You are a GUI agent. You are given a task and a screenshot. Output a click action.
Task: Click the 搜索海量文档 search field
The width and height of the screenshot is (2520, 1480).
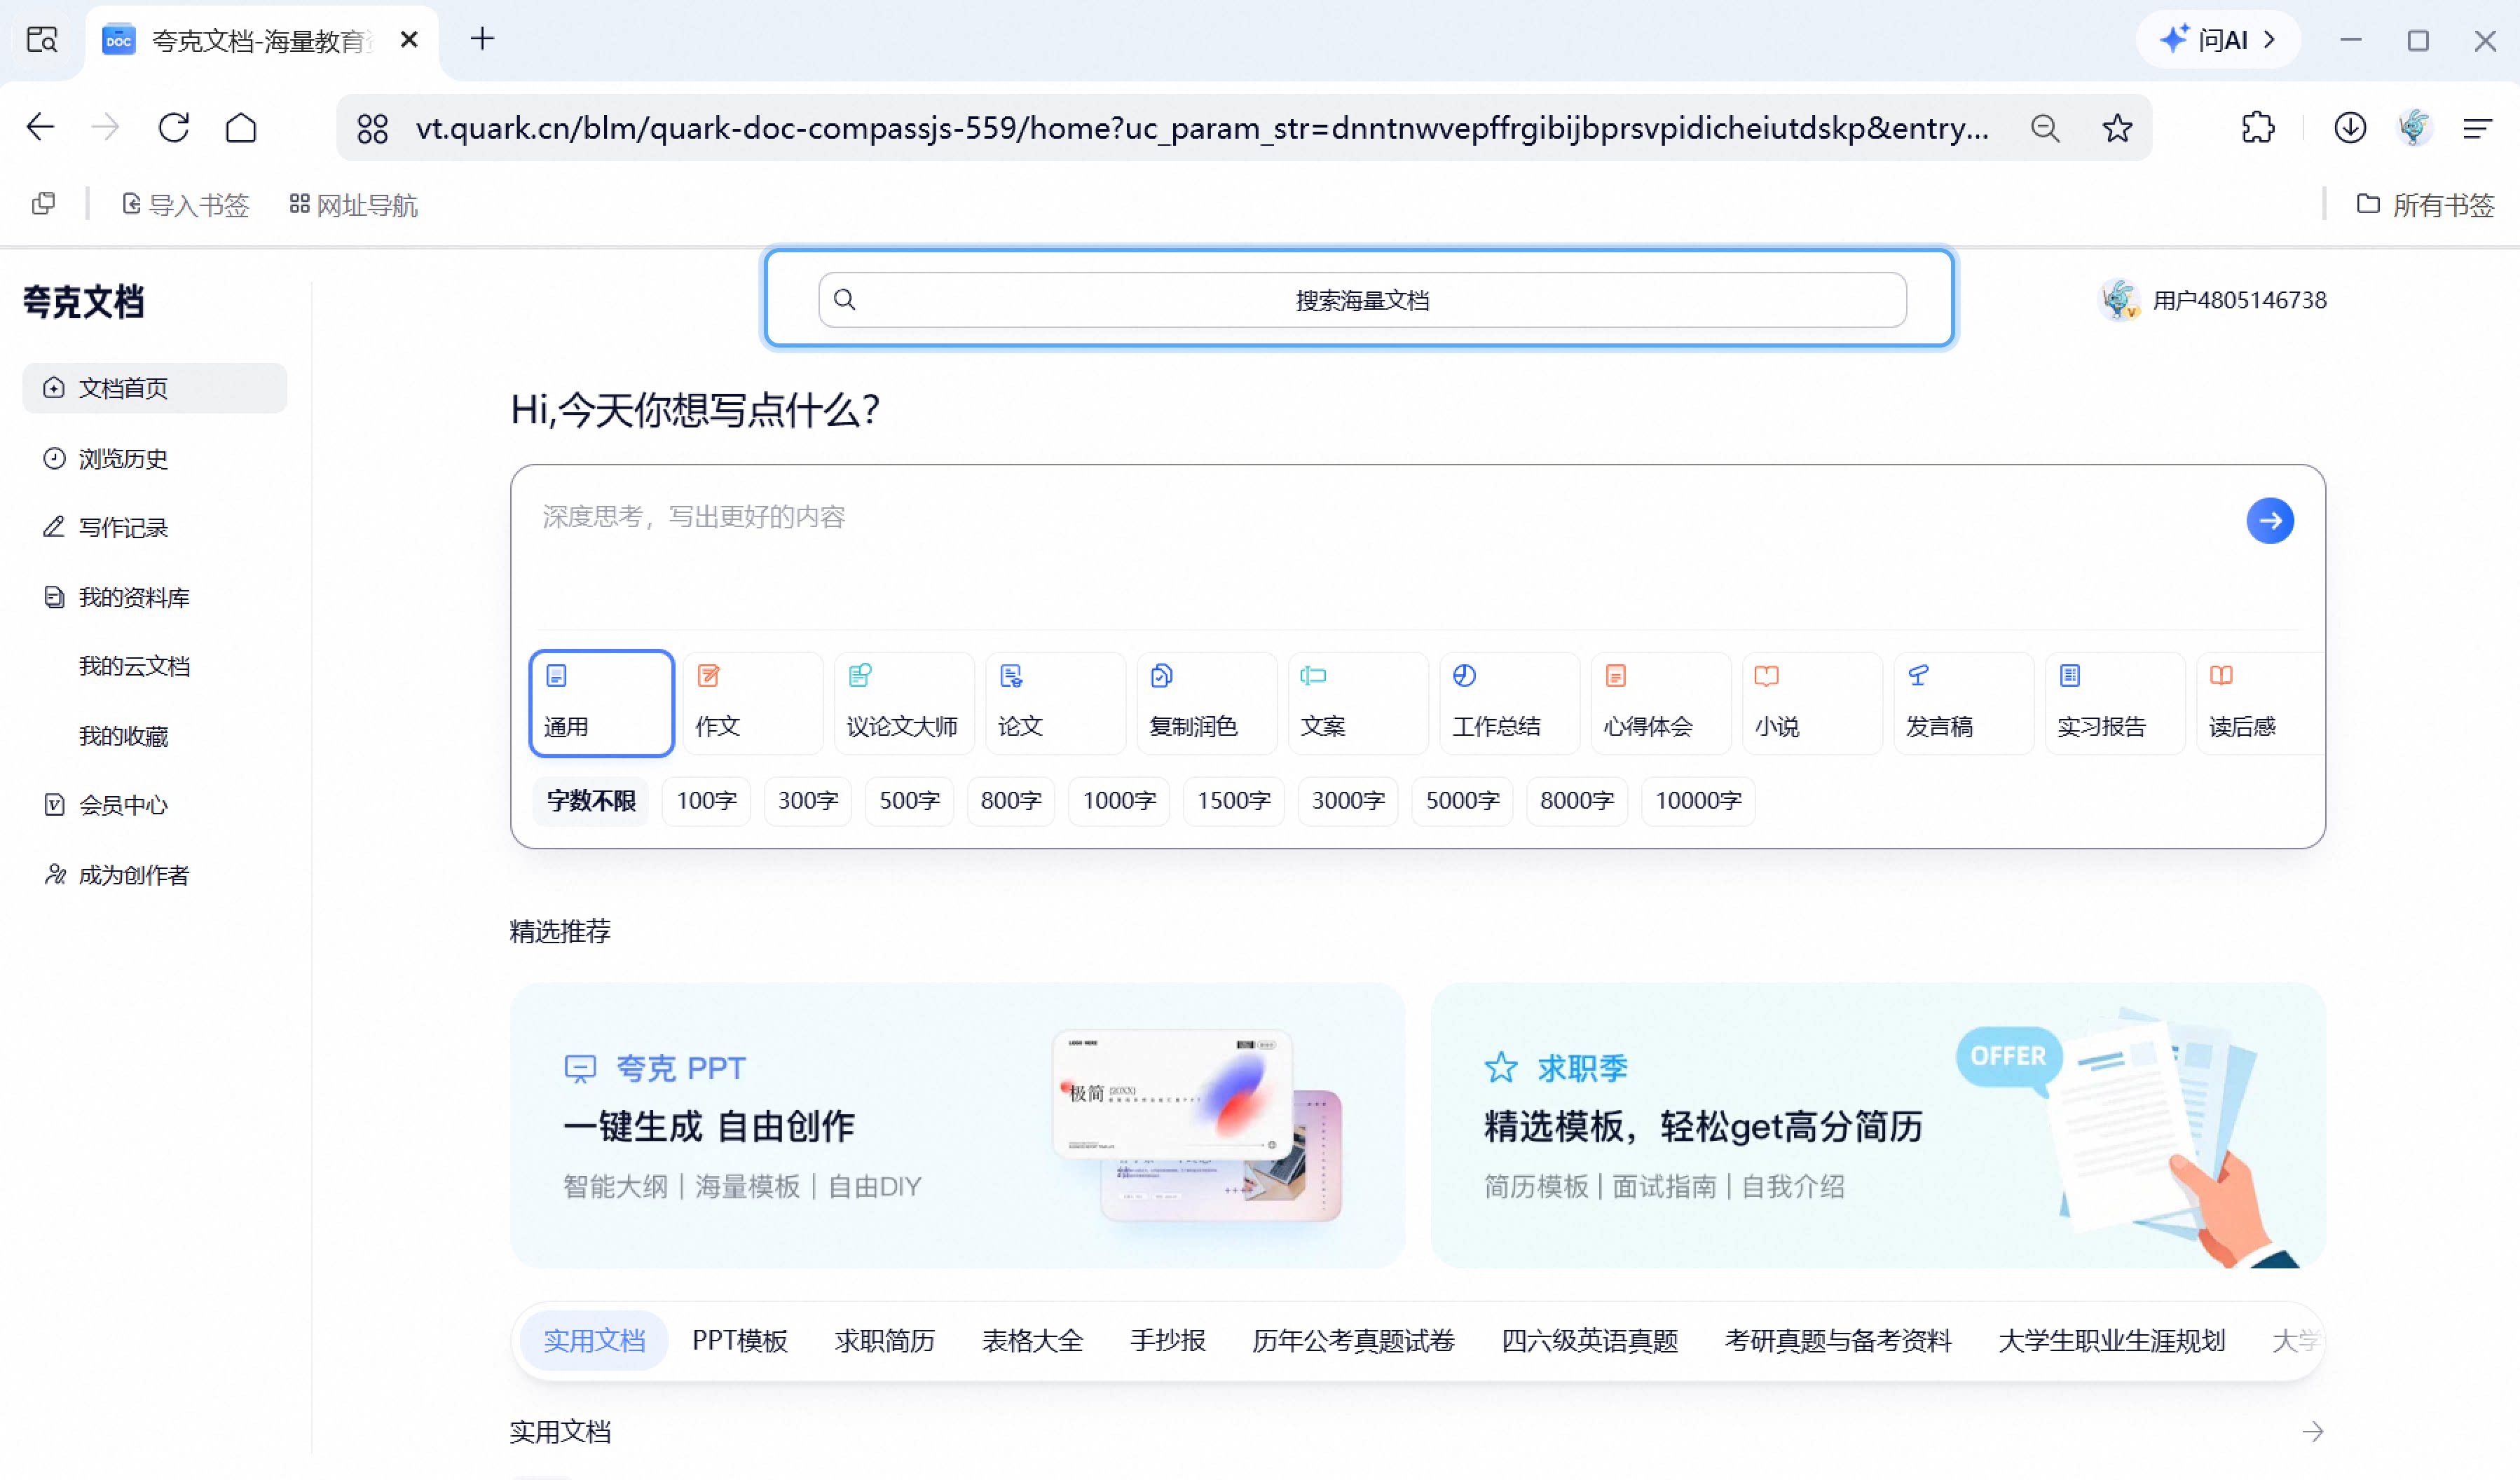tap(1362, 300)
